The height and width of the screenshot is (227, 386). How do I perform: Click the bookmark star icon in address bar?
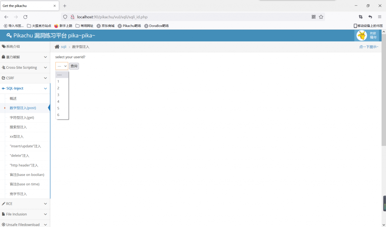[x=321, y=17]
